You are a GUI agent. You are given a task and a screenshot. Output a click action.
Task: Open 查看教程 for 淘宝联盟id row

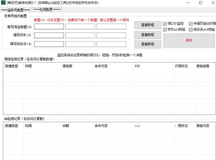[148, 25]
